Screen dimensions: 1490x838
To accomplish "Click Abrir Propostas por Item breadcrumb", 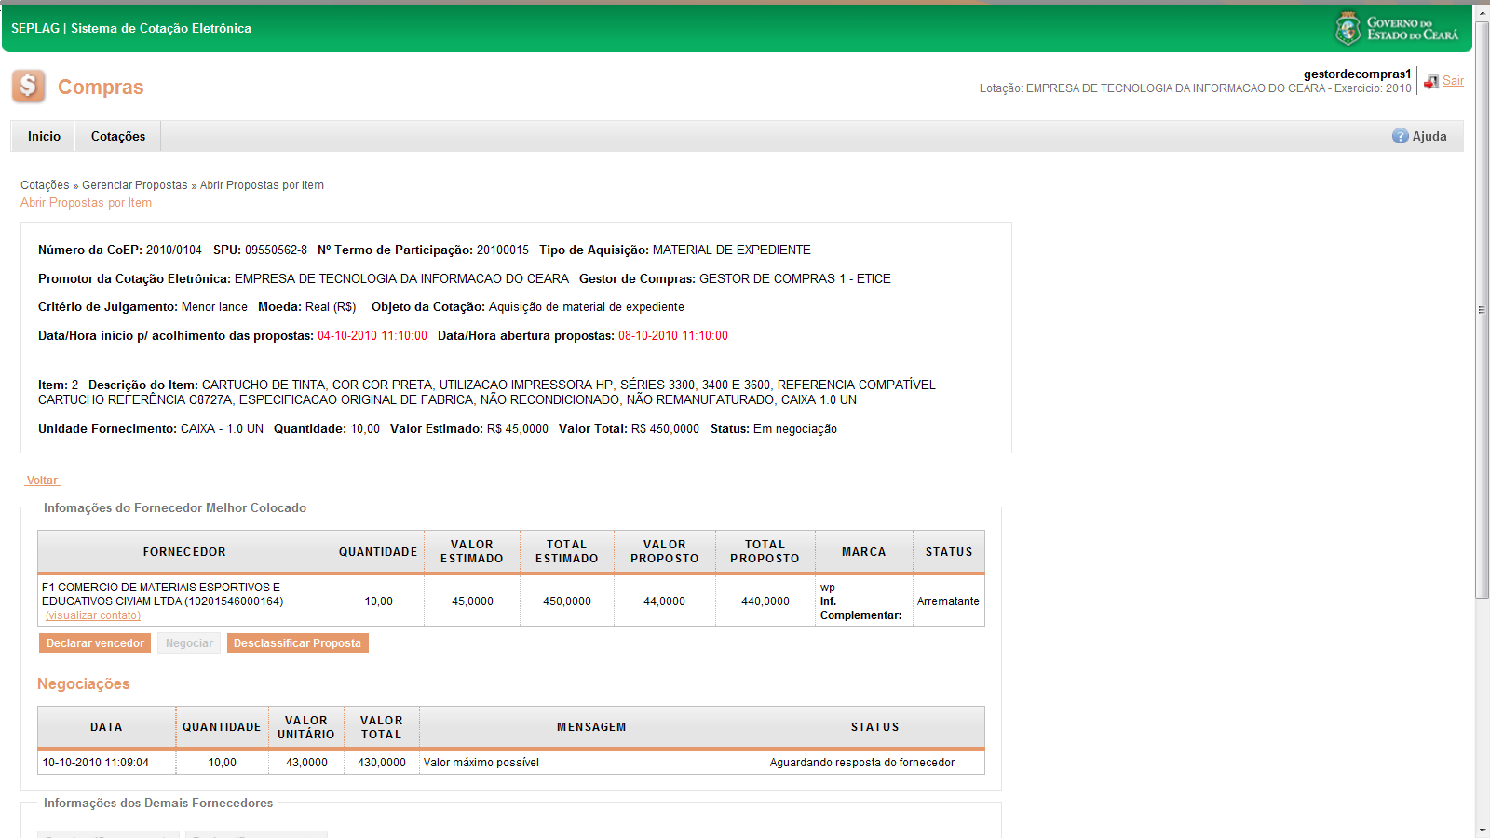I will pyautogui.click(x=262, y=185).
